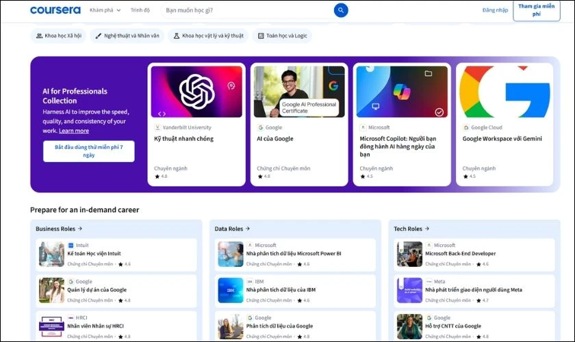The height and width of the screenshot is (342, 575).
Task: Open 'Microsoft Copilot: Người bạn đồng hành' course
Action: click(398, 146)
